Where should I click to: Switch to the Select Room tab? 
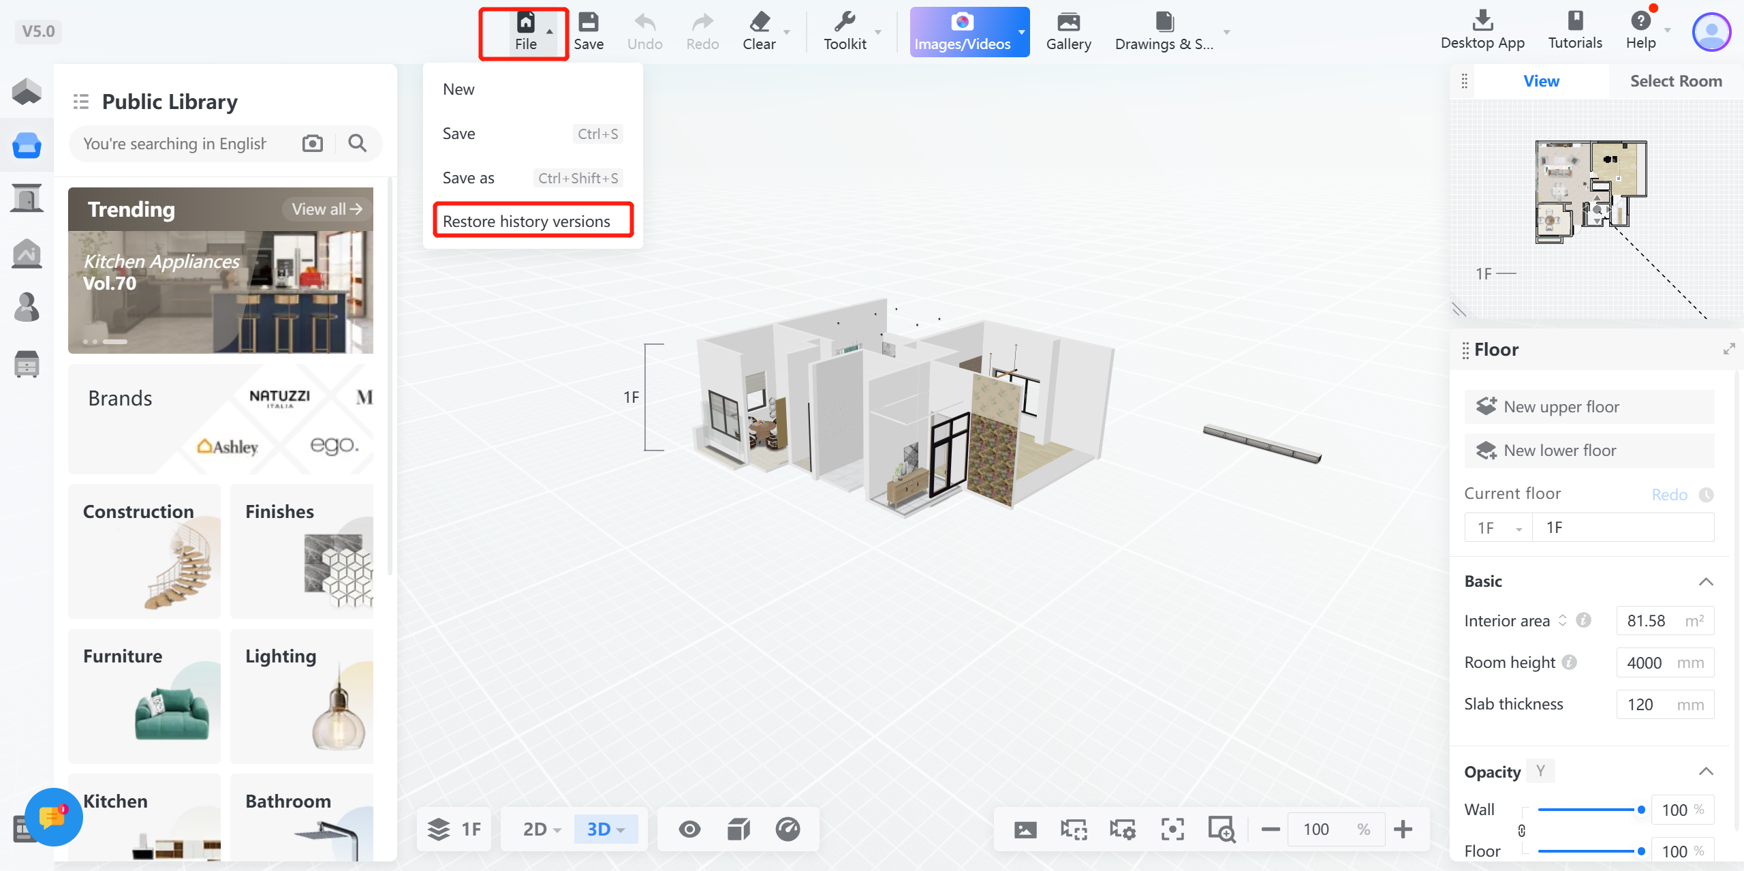pyautogui.click(x=1675, y=81)
